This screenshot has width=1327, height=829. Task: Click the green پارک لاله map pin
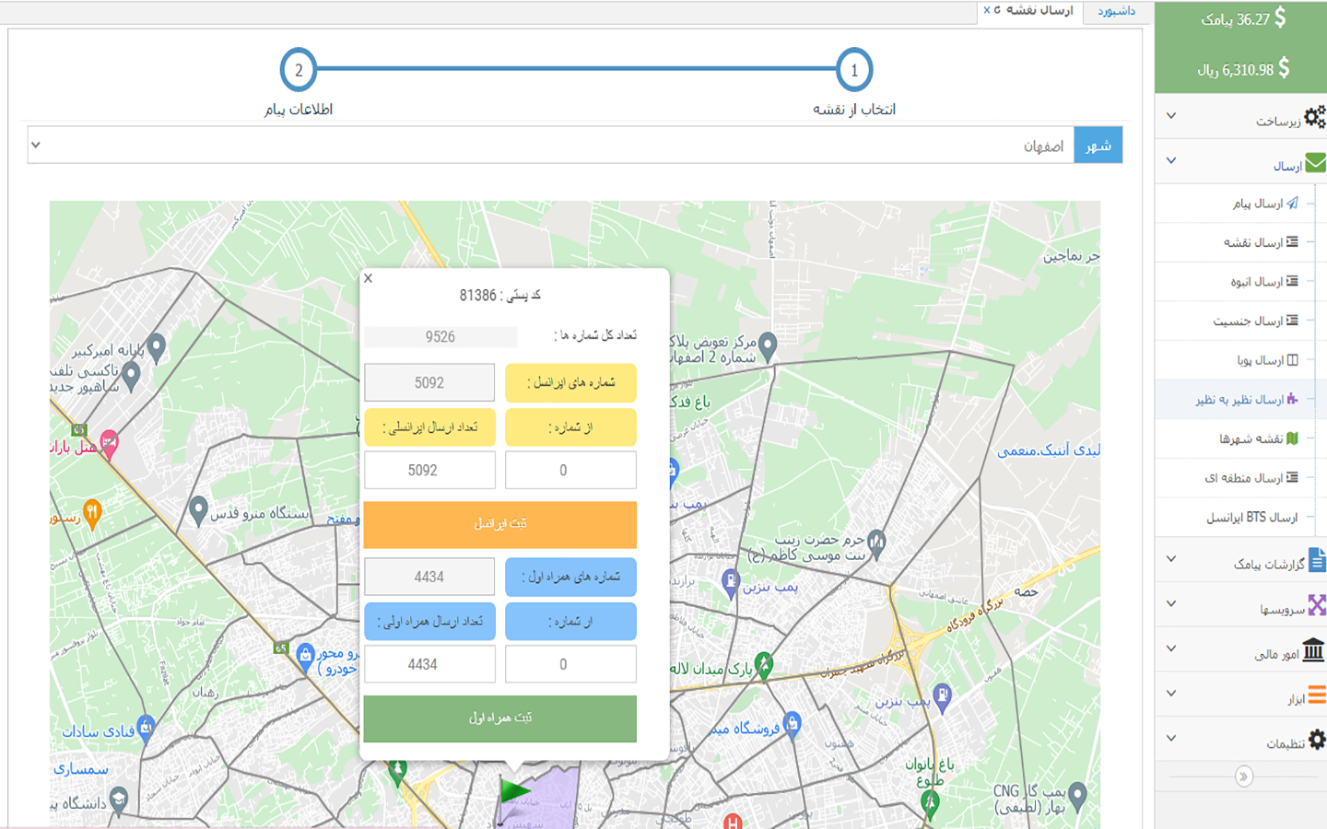click(x=764, y=664)
